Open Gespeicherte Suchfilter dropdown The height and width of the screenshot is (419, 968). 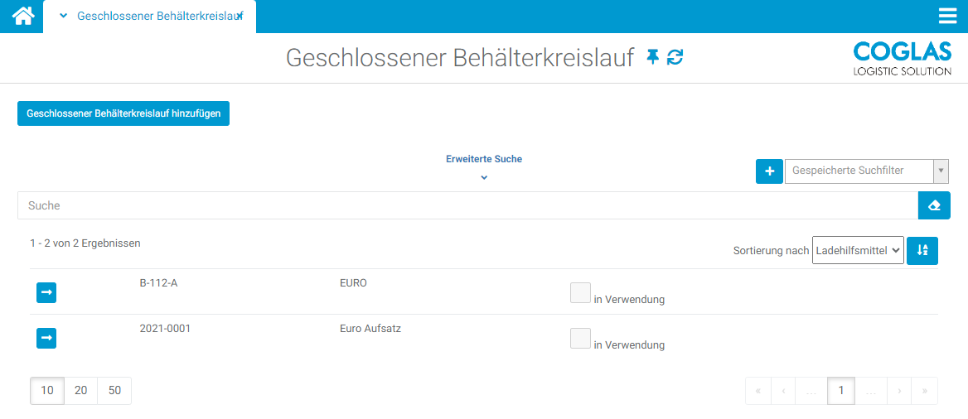pyautogui.click(x=866, y=171)
